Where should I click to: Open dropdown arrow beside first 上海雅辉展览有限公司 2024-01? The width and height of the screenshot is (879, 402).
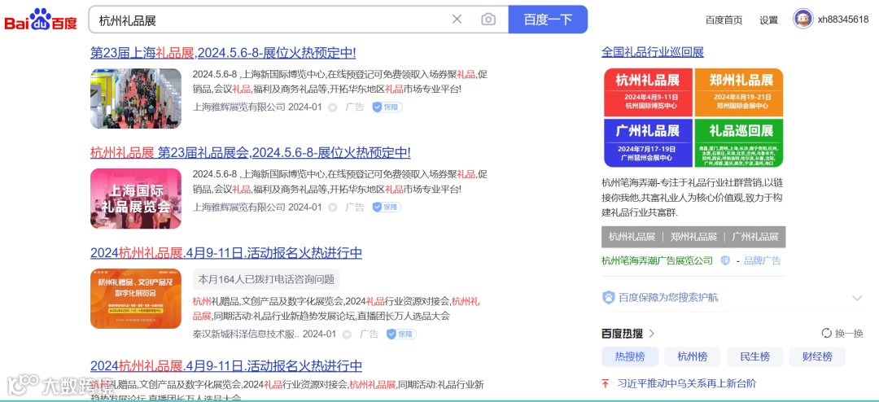pos(332,107)
